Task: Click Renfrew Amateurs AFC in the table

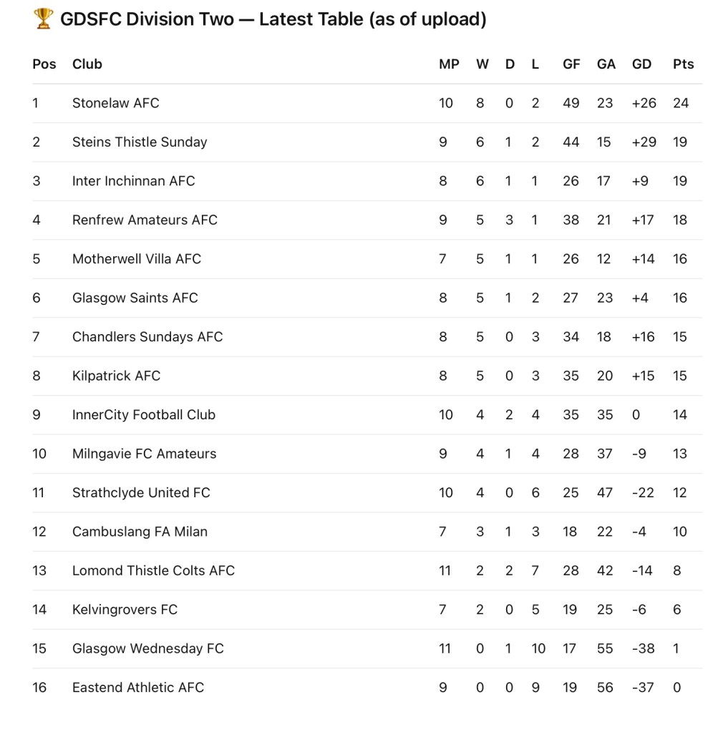Action: point(145,220)
